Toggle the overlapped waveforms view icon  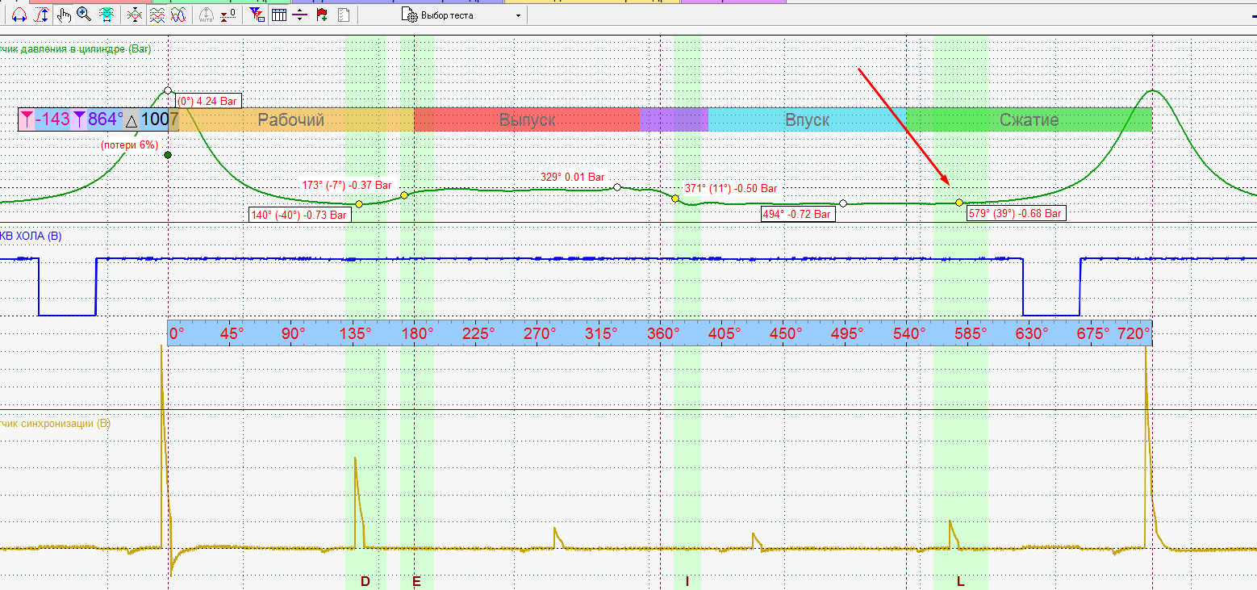(178, 15)
